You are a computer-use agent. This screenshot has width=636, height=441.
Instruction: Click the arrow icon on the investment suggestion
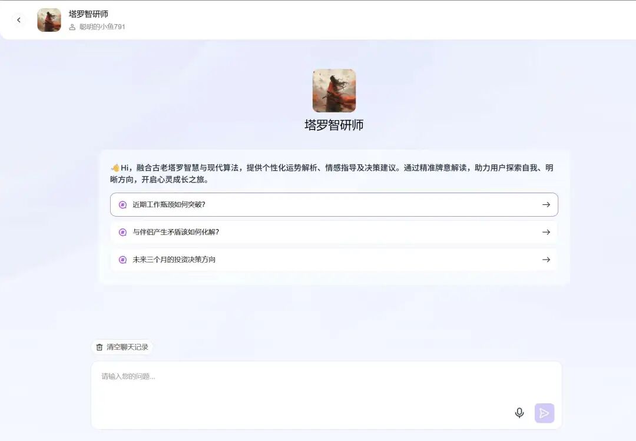(546, 259)
